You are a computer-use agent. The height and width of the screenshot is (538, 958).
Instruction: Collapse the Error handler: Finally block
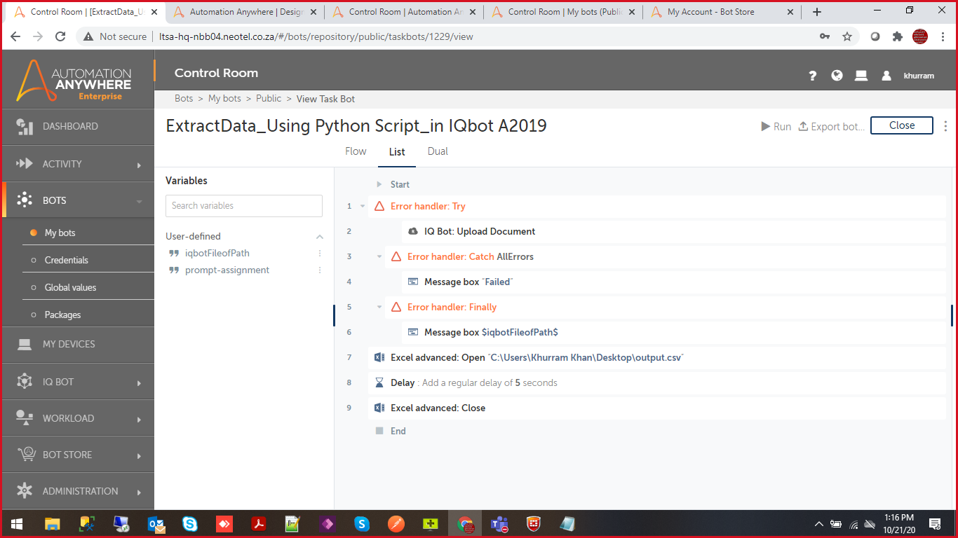(x=379, y=308)
